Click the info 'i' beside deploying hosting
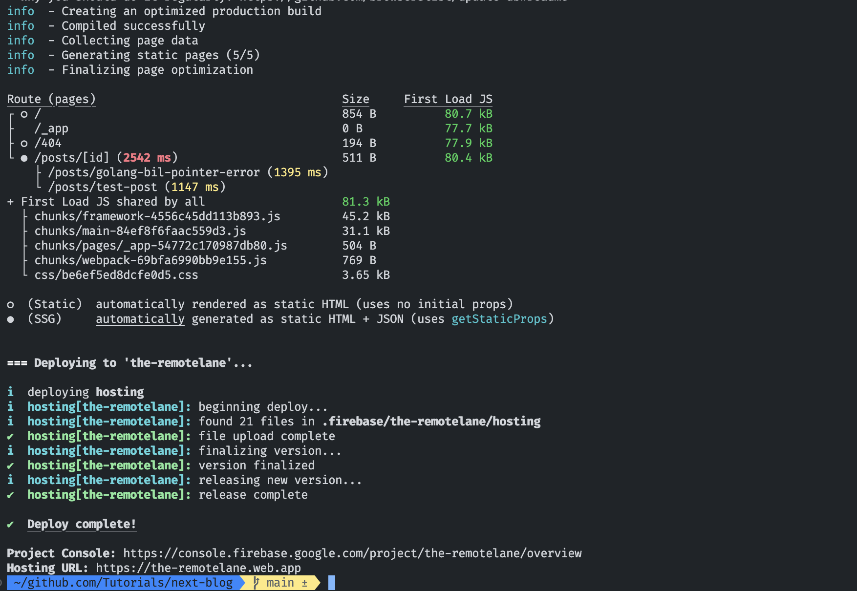The height and width of the screenshot is (591, 857). point(10,392)
